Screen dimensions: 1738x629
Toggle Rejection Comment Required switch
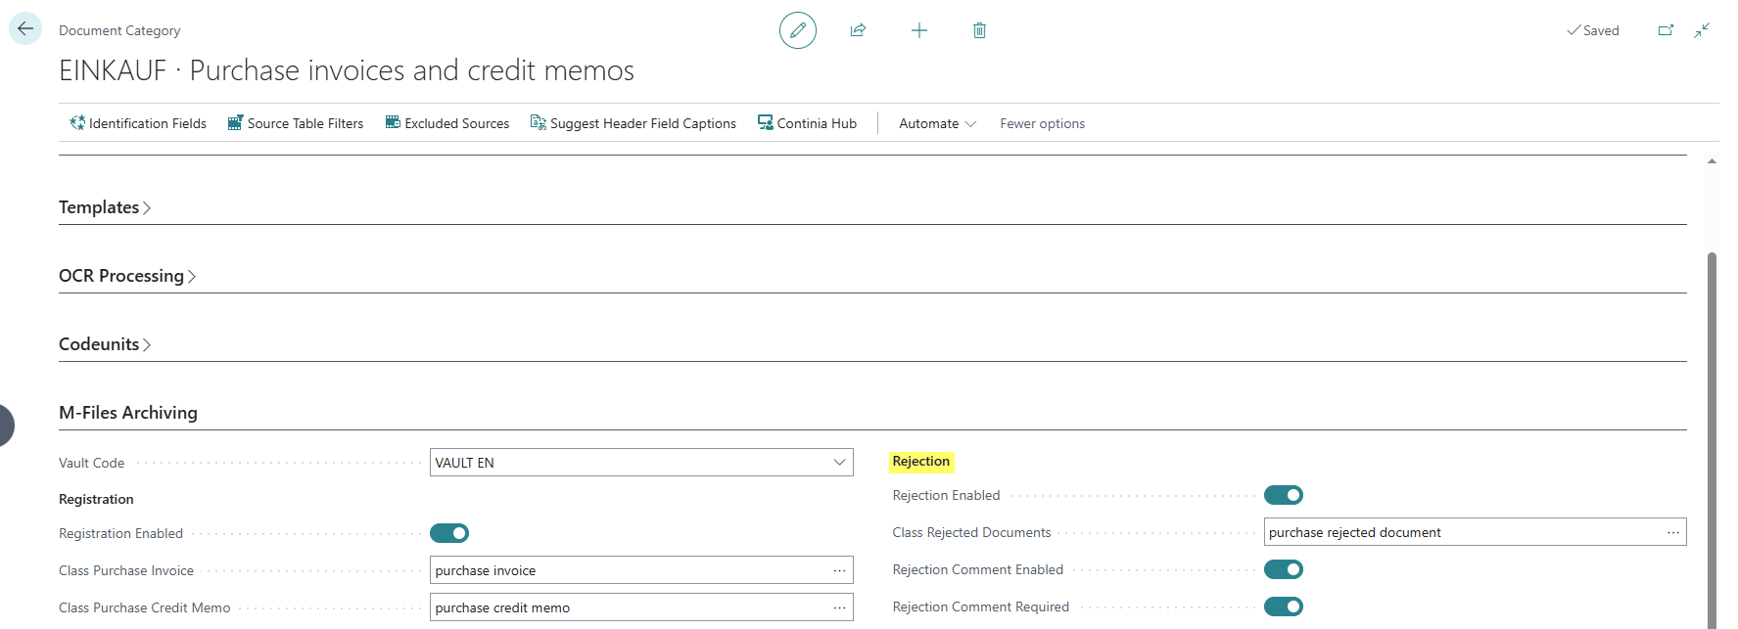click(1284, 607)
